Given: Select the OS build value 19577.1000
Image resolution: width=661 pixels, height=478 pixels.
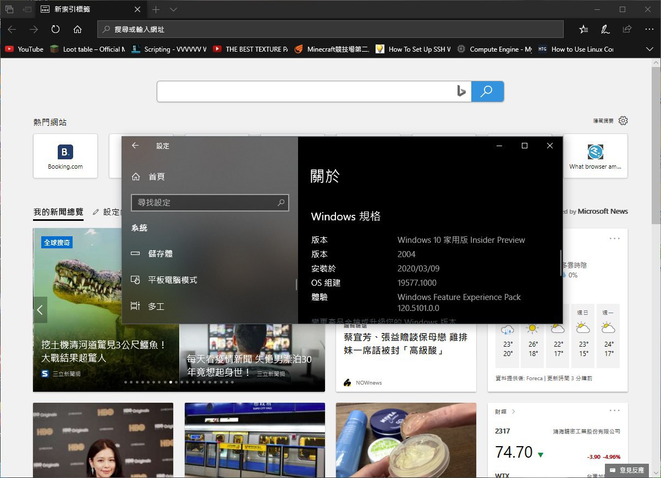Looking at the screenshot, I should coord(417,283).
